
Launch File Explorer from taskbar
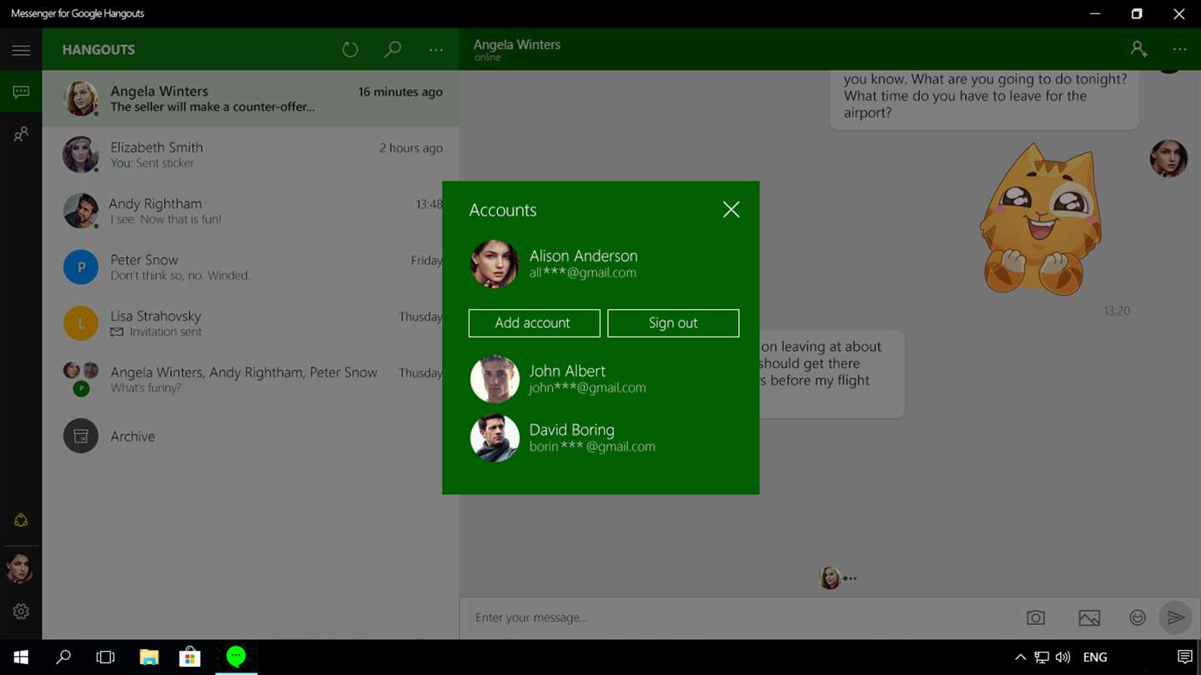pos(148,657)
